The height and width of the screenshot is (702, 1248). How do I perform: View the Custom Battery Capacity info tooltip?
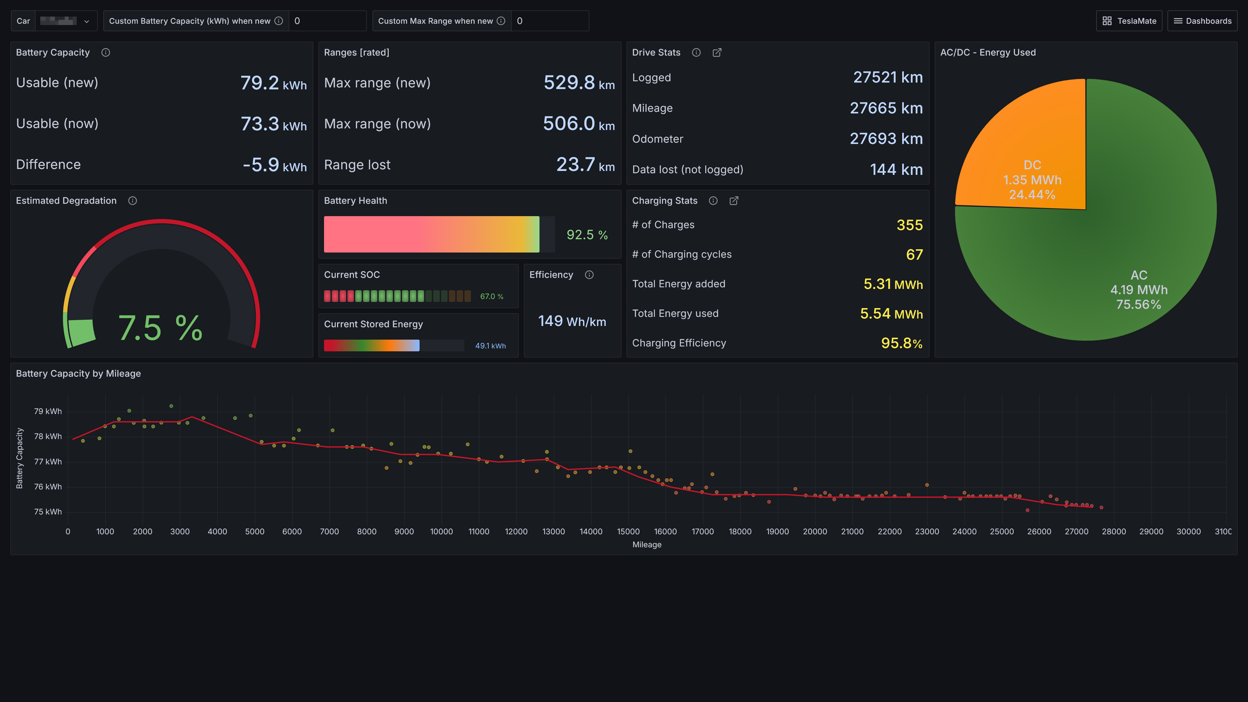click(x=279, y=21)
